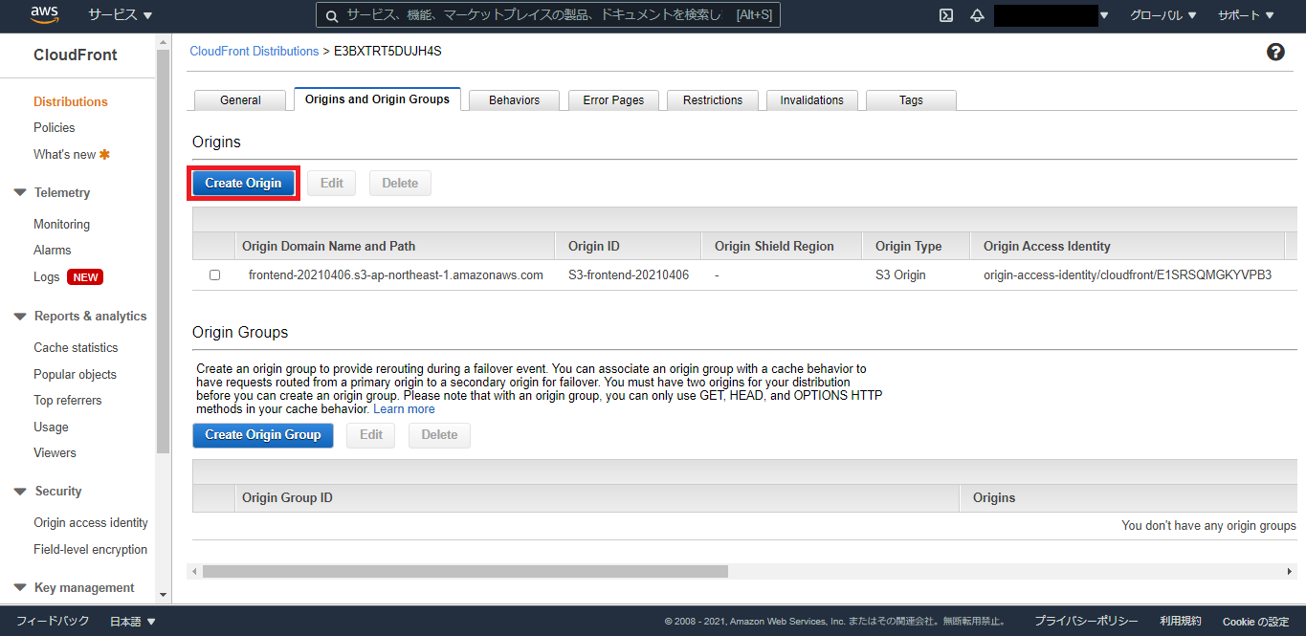Click the search magnifier icon
Viewport: 1306px width, 636px height.
pos(331,15)
